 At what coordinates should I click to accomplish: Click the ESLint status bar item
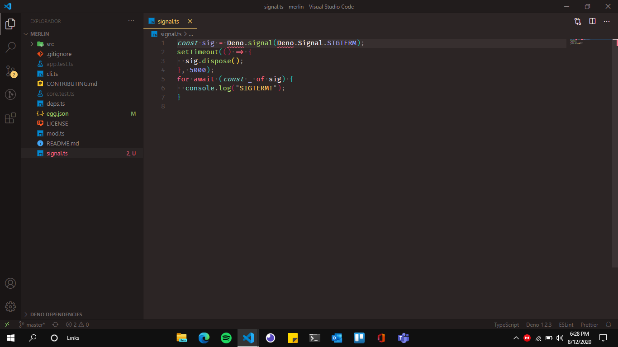[566, 324]
